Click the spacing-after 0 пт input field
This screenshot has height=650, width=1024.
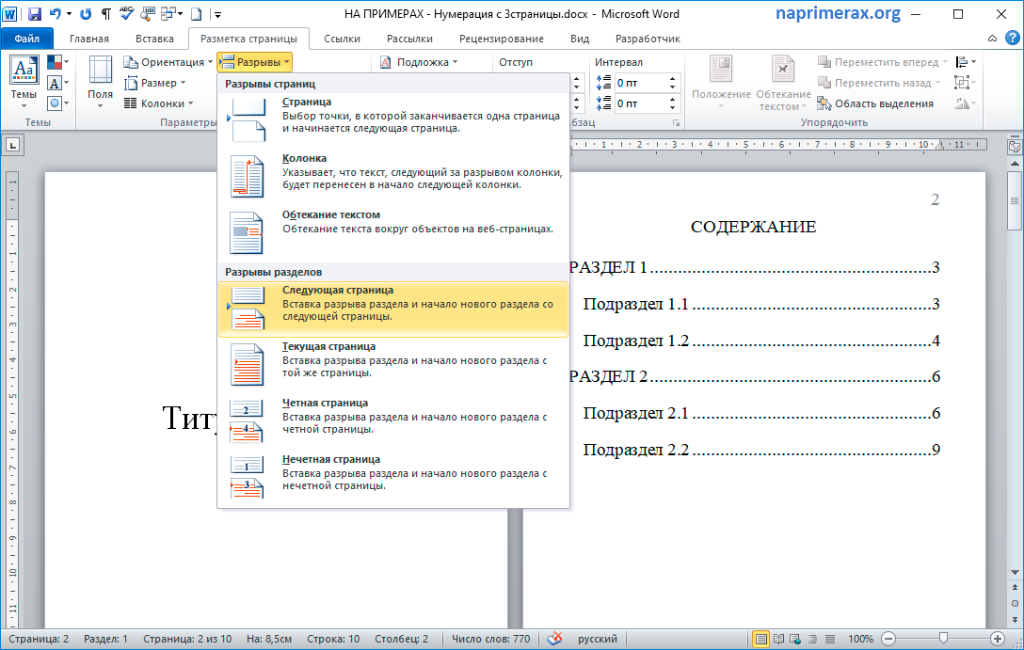641,103
